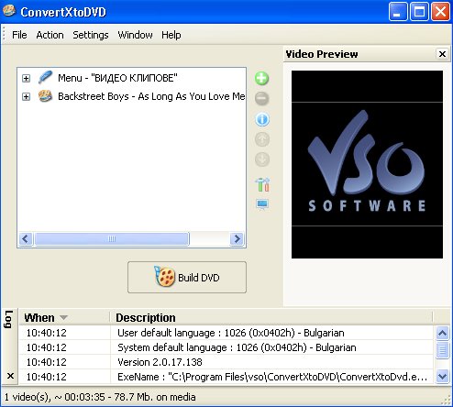Click the feather icon beside the Menu entry

tap(45, 77)
